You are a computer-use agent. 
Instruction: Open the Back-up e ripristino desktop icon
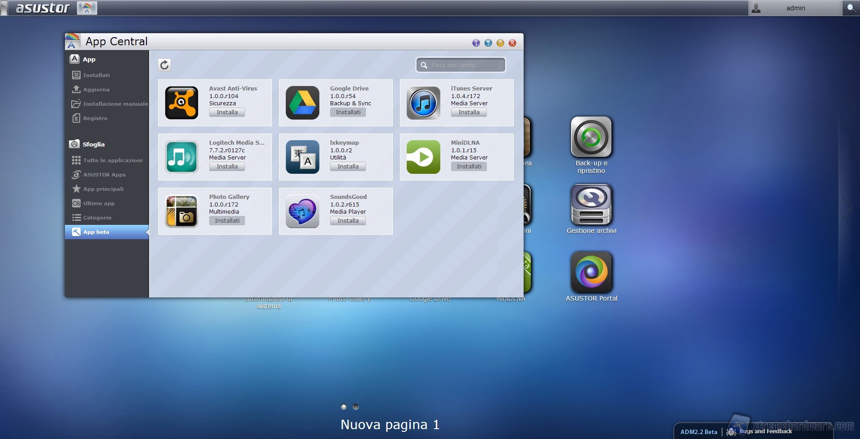pos(591,137)
